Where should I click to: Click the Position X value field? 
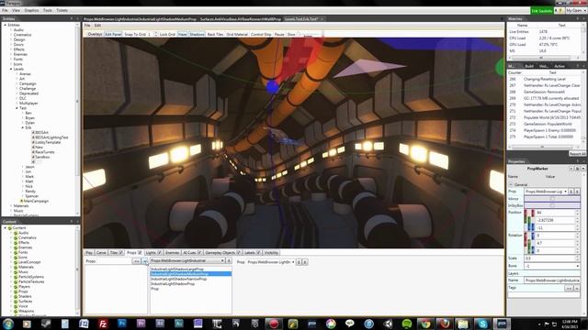[x=555, y=213]
